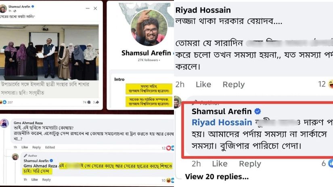Click the verified badge beside Shamsul Arefin's reply
The width and height of the screenshot is (333, 187).
pyautogui.click(x=258, y=111)
